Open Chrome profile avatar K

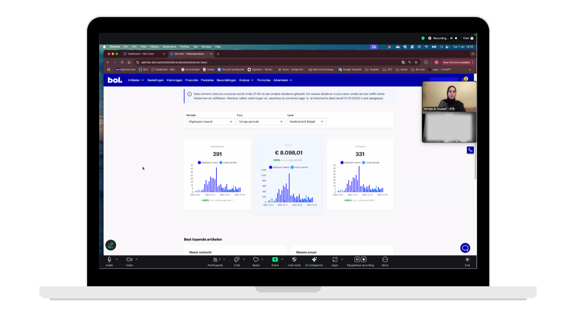(x=436, y=62)
